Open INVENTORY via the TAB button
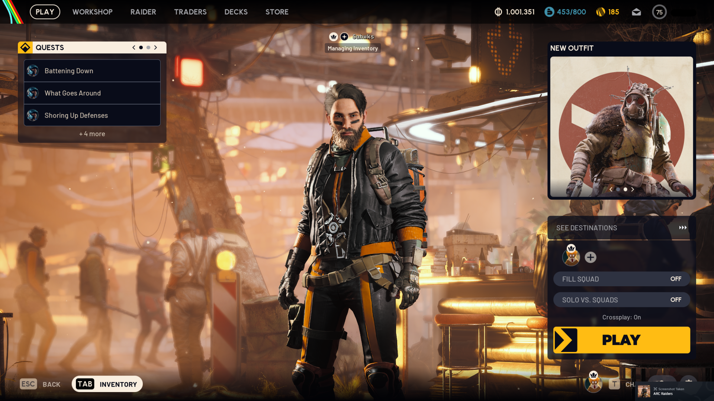 [107, 384]
